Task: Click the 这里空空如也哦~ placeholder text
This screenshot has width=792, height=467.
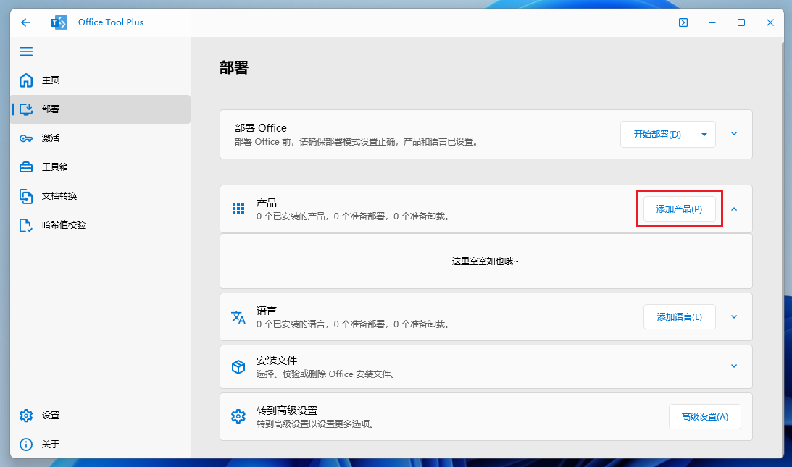Action: coord(485,261)
